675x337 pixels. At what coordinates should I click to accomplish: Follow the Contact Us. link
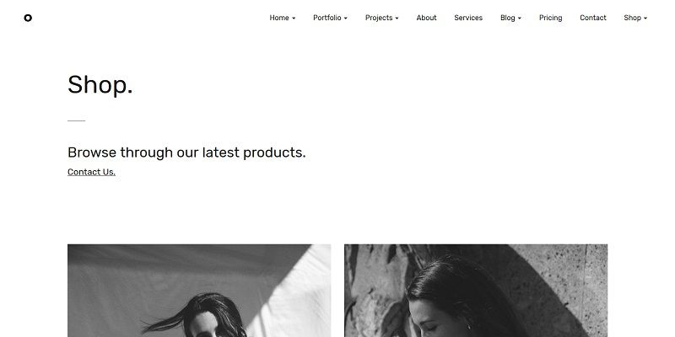click(x=91, y=172)
